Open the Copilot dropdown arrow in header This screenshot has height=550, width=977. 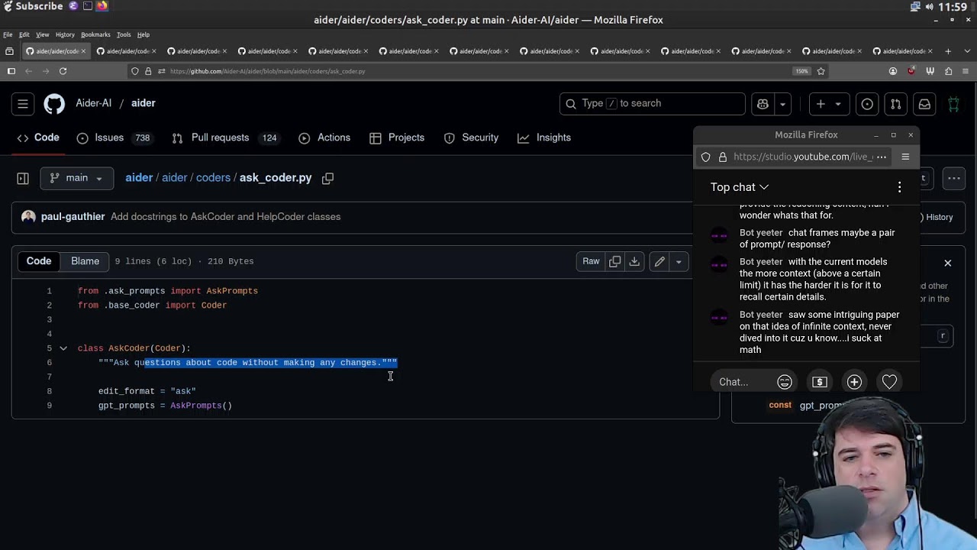(782, 104)
